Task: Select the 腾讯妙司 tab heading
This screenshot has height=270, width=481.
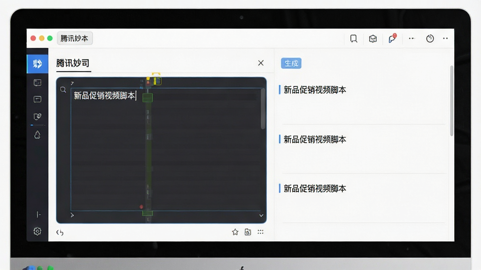Action: pyautogui.click(x=73, y=63)
